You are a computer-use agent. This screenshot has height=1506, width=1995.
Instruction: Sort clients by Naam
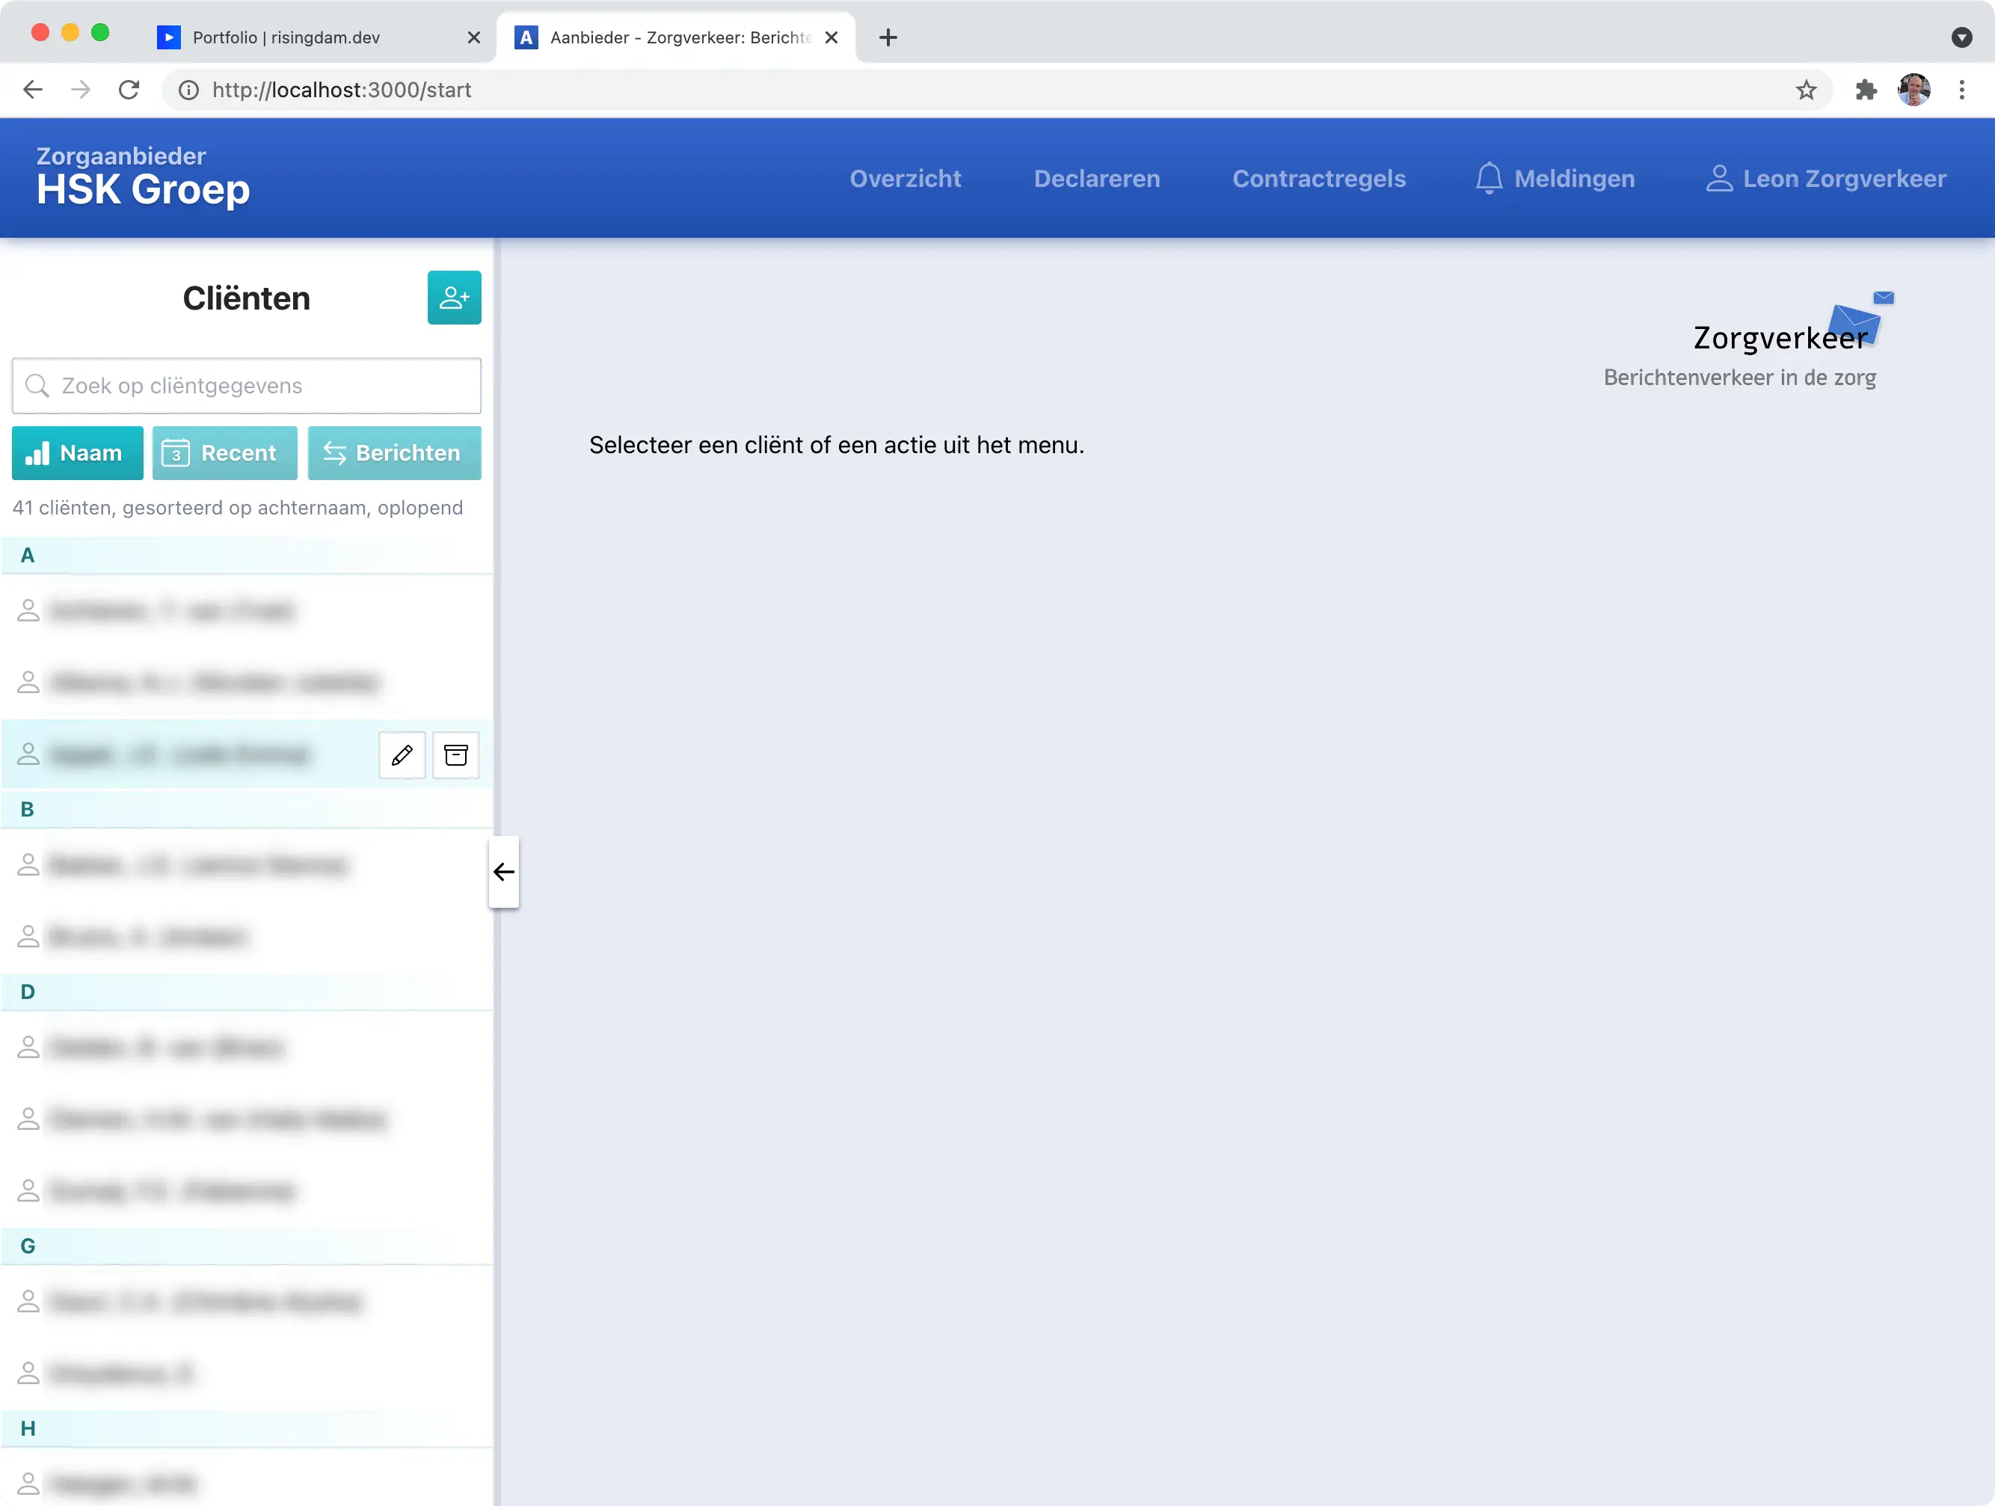pyautogui.click(x=78, y=452)
